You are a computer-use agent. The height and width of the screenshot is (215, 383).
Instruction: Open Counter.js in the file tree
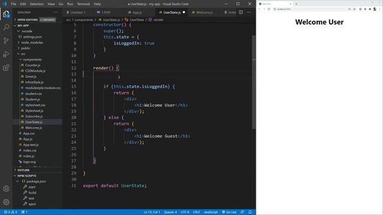(32, 65)
